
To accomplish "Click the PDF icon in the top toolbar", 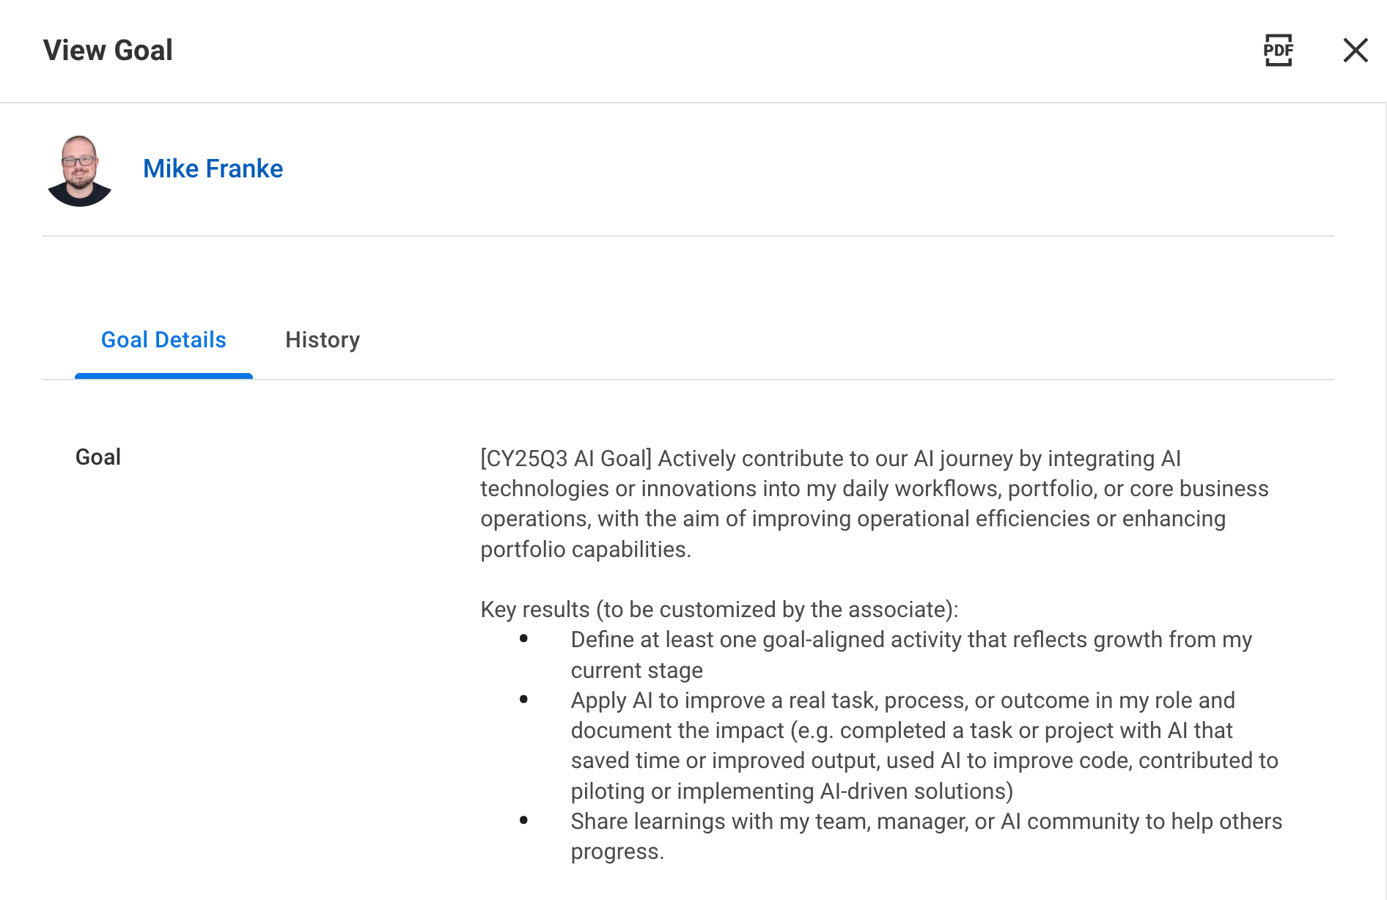I will (1279, 50).
